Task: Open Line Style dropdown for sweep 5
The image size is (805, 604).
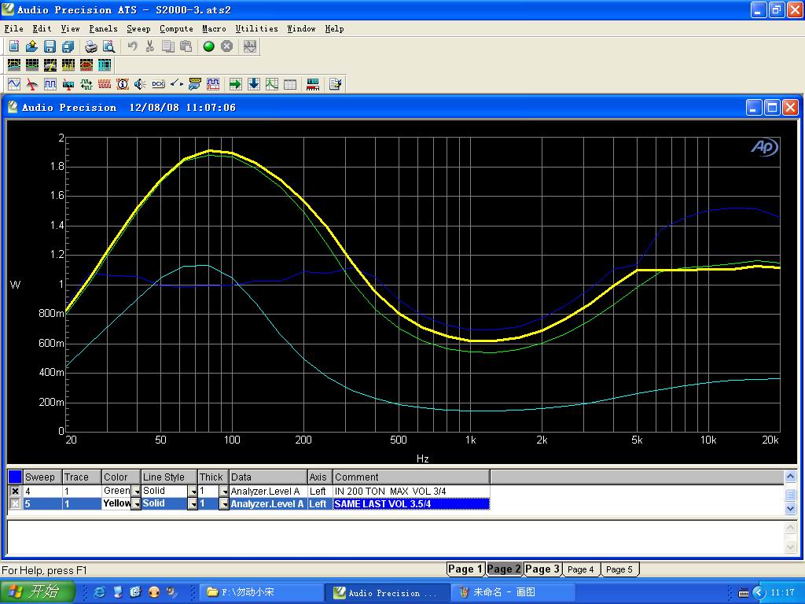Action: pyautogui.click(x=192, y=504)
